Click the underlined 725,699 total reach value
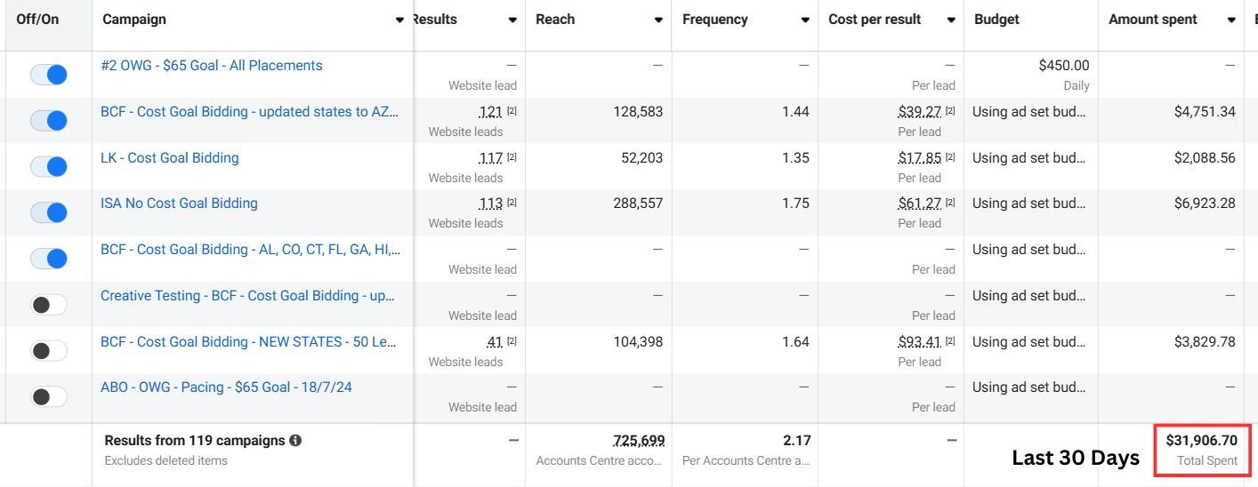The image size is (1258, 487). point(638,441)
